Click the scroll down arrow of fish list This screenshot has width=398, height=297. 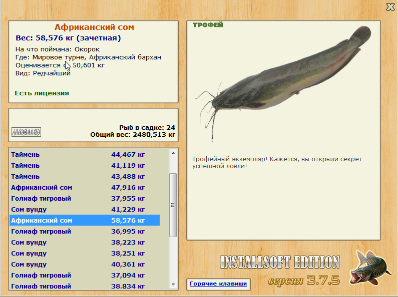[x=173, y=285]
